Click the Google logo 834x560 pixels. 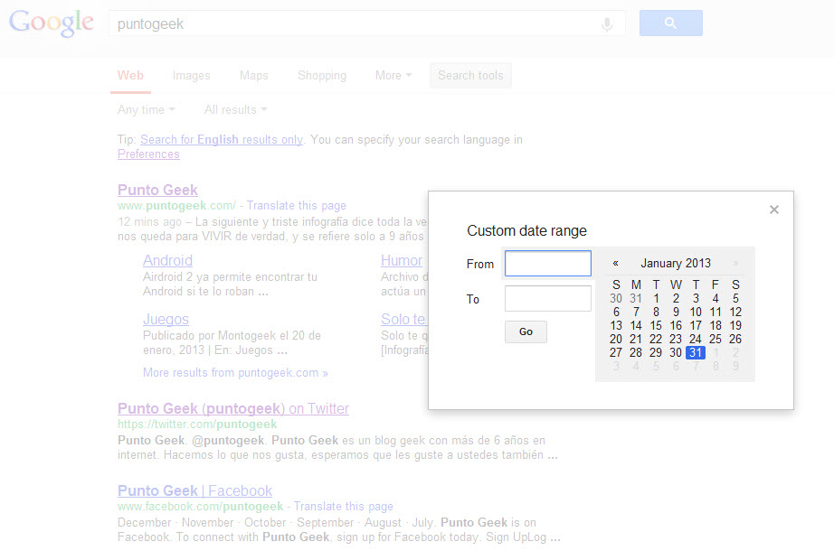pyautogui.click(x=51, y=23)
